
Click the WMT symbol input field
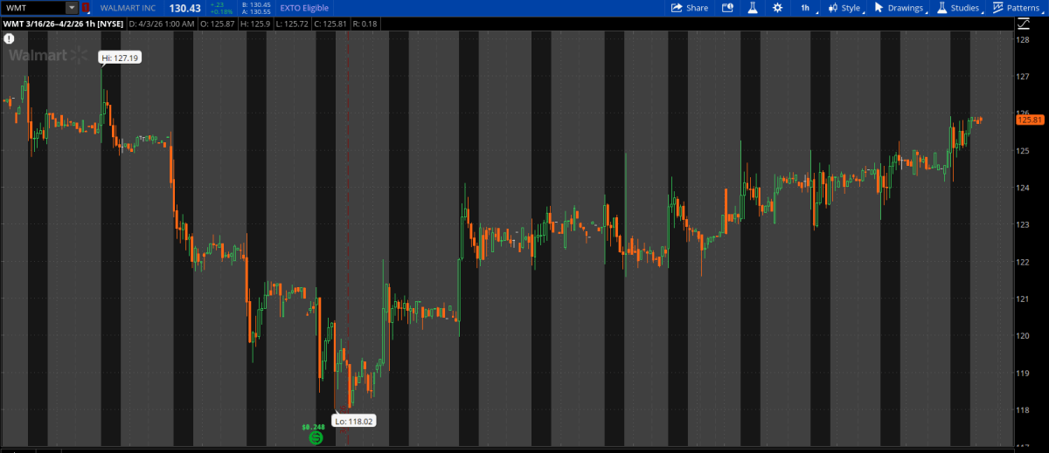33,8
